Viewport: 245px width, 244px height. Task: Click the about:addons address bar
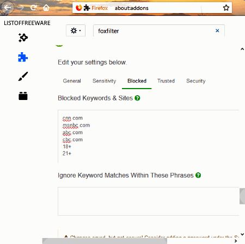click(152, 8)
